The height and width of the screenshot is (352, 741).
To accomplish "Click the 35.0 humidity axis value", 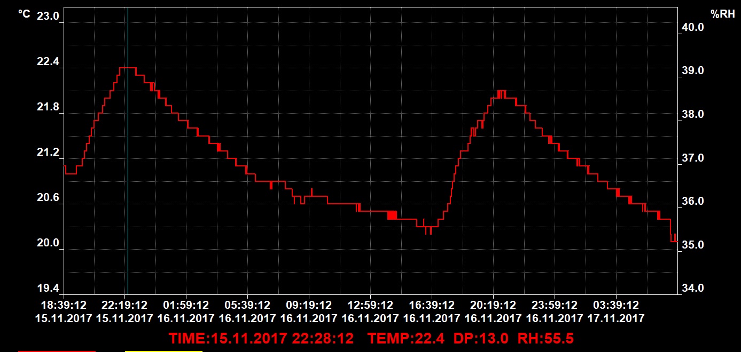I will pos(693,245).
